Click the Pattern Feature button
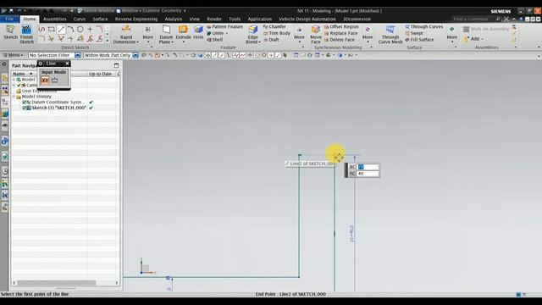542x305 pixels. click(x=225, y=26)
